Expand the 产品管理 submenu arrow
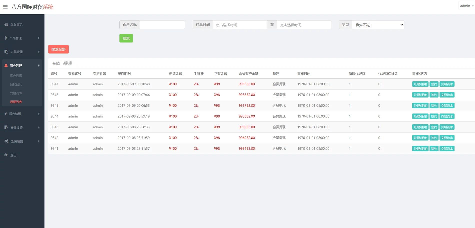475x228 pixels. tap(39, 38)
